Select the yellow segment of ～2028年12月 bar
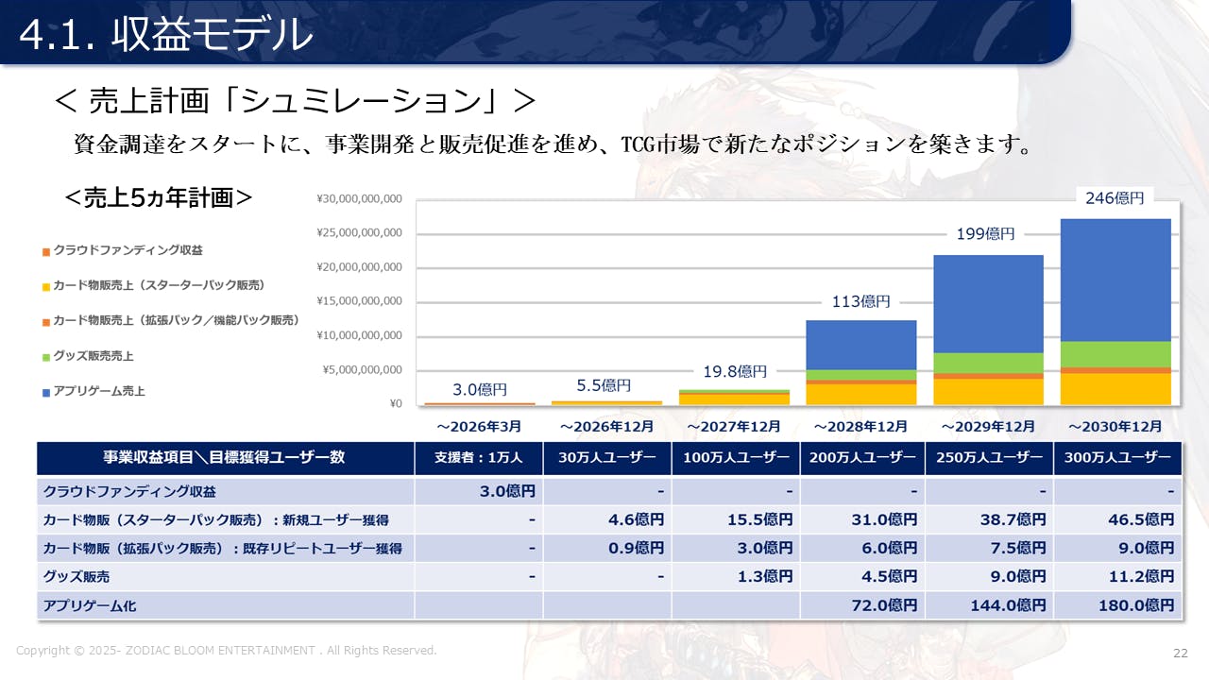Viewport: 1209px width, 680px height. pyautogui.click(x=860, y=394)
